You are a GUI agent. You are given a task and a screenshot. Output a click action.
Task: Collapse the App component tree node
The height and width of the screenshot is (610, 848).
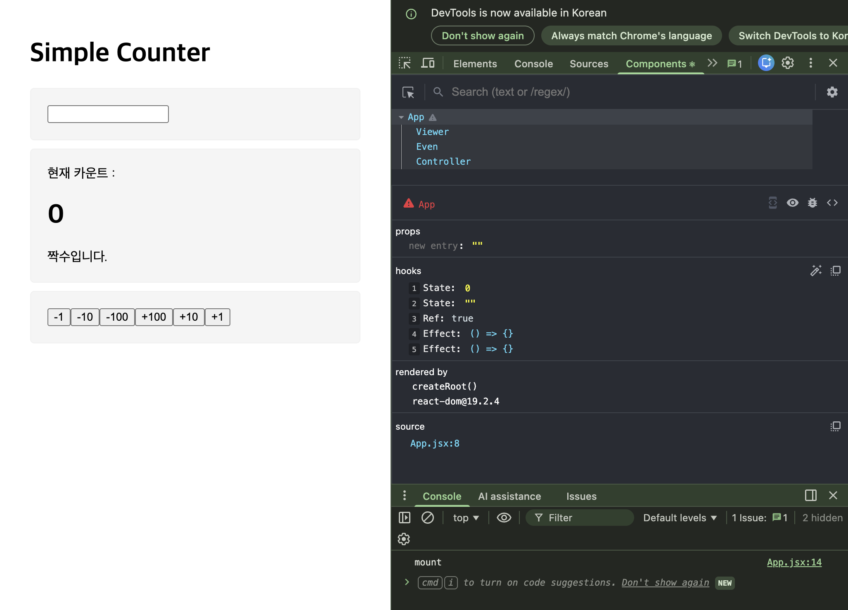pos(401,117)
